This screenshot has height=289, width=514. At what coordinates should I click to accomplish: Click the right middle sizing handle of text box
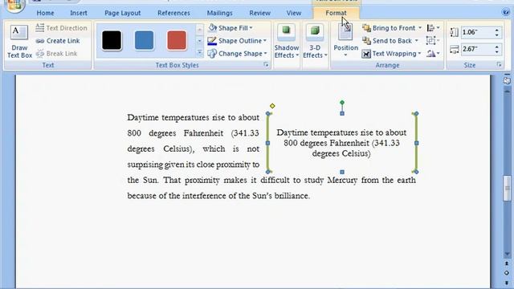[416, 143]
